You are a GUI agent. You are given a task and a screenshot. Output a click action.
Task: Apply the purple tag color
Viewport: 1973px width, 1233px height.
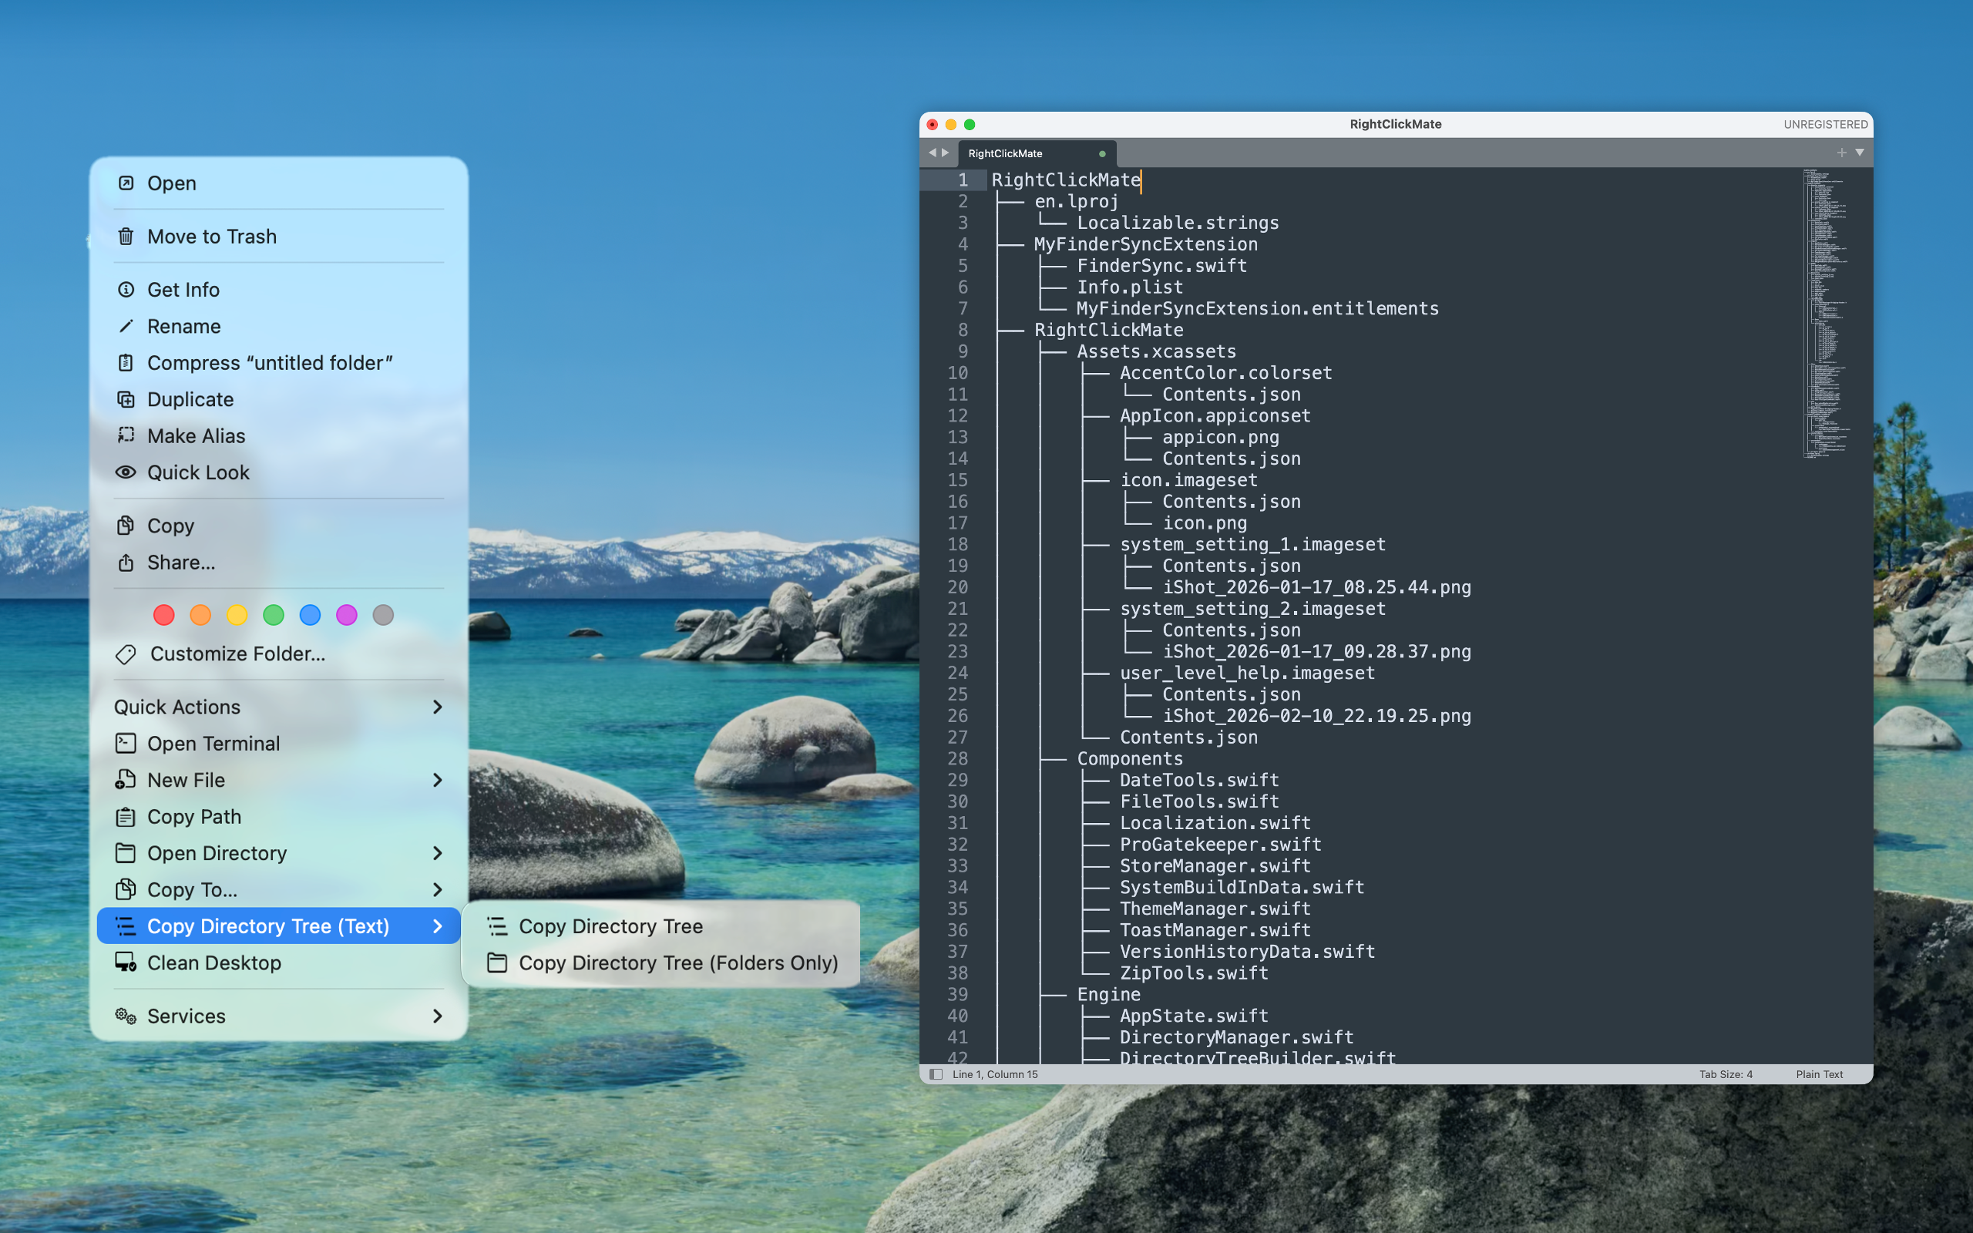click(x=347, y=615)
